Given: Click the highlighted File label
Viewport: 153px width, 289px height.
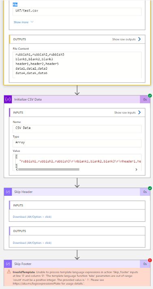Looking at the screenshot, I should coord(15,4).
